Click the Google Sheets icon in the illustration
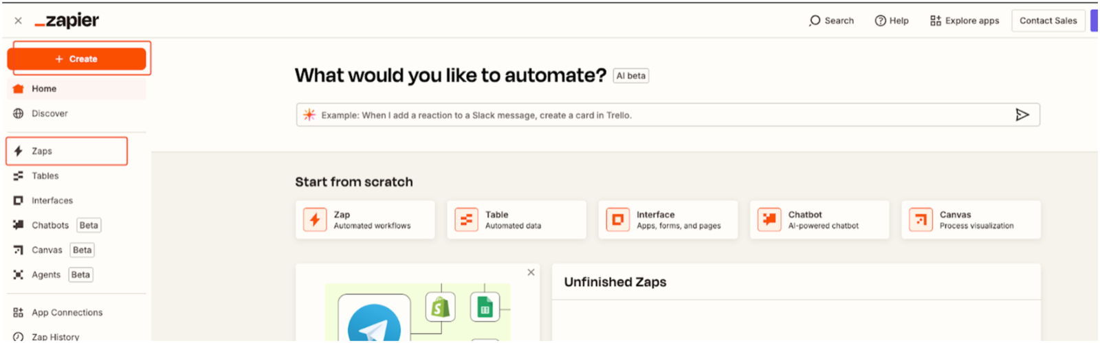Screen dimensions: 1100x343 coord(485,307)
